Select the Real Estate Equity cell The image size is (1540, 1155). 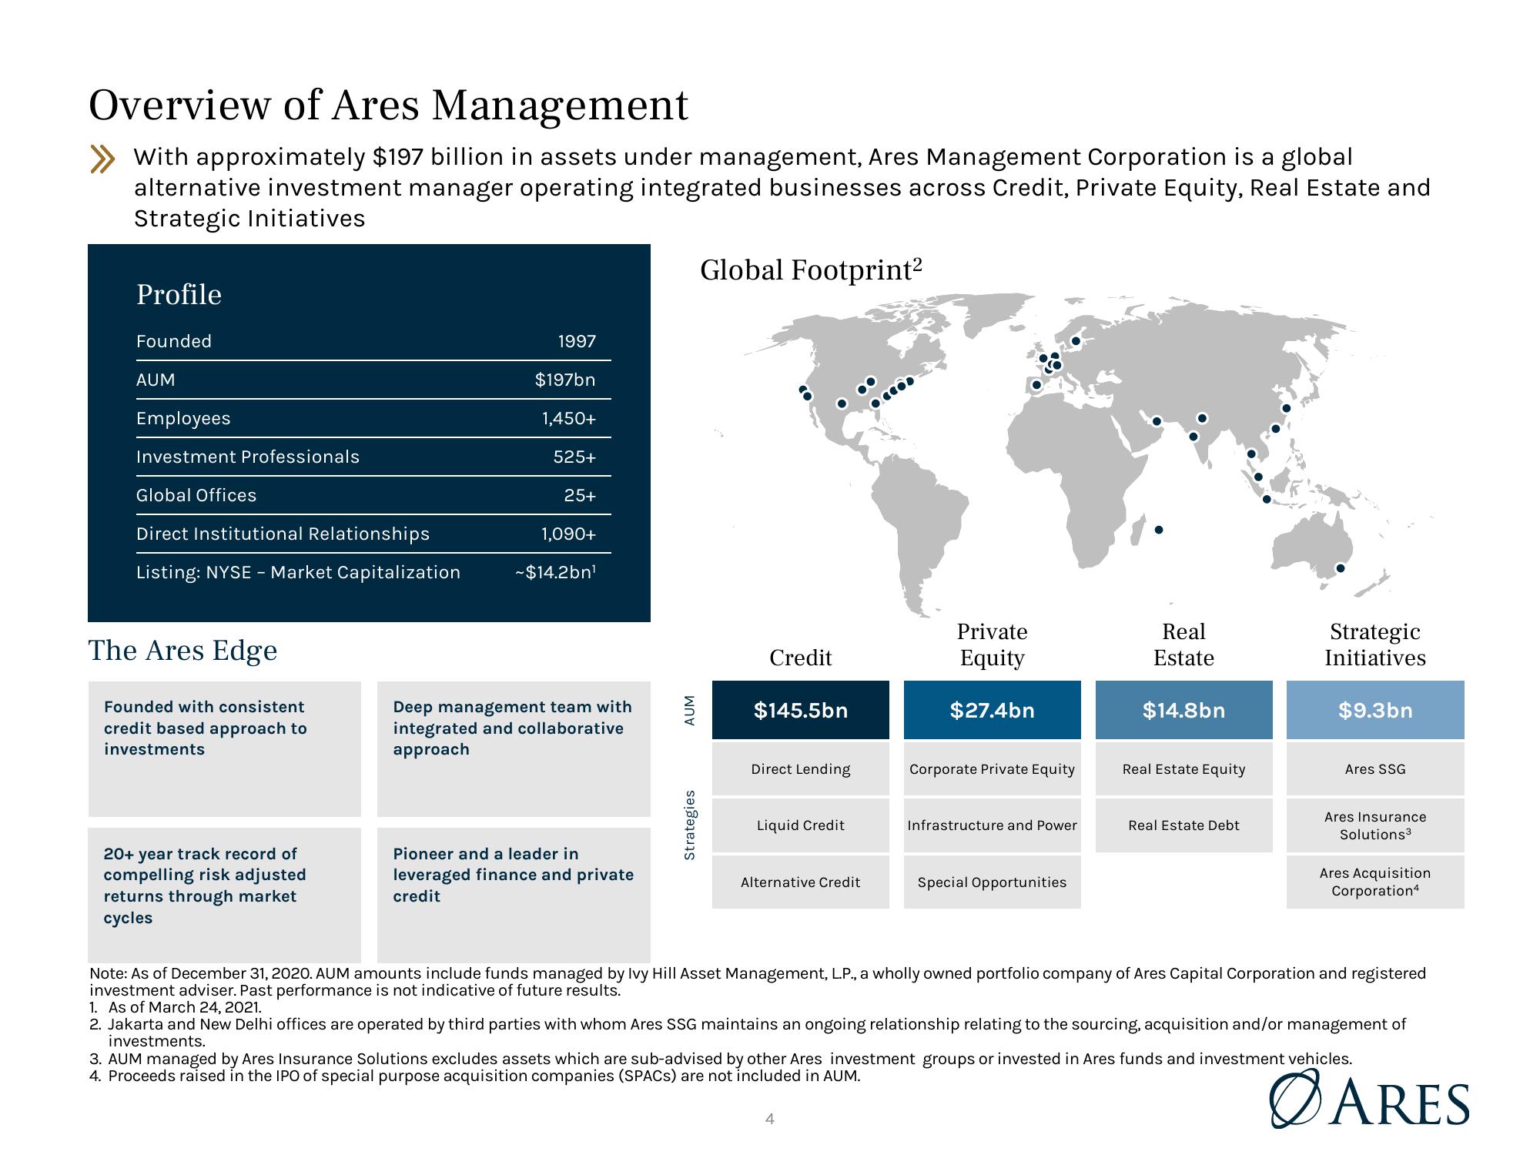(1183, 769)
